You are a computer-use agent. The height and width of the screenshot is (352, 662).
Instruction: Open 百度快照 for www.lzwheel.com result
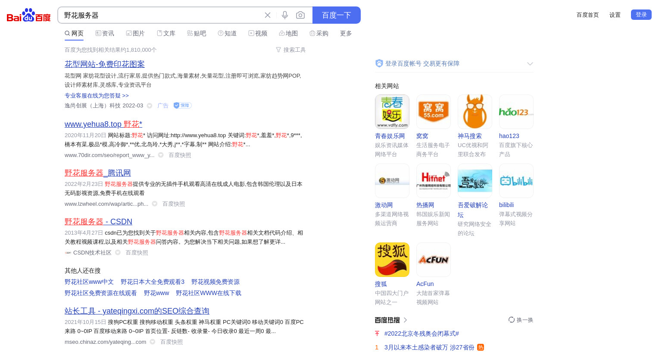pyautogui.click(x=174, y=204)
